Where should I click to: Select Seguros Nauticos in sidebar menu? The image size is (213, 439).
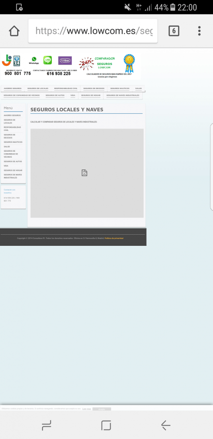coord(13,142)
